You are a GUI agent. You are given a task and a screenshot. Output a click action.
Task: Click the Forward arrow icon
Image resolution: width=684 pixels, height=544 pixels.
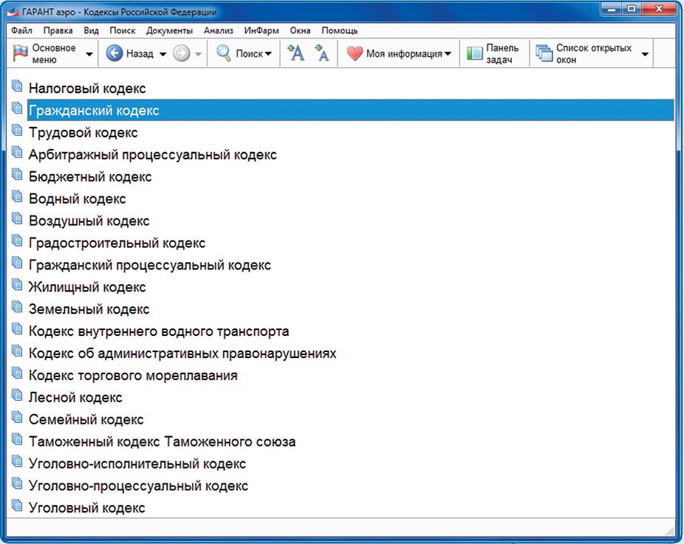[x=181, y=54]
